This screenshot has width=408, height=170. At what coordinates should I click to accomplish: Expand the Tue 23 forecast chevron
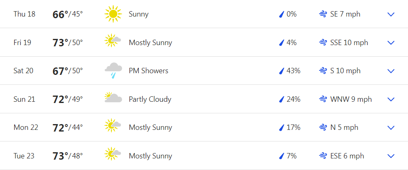click(391, 156)
